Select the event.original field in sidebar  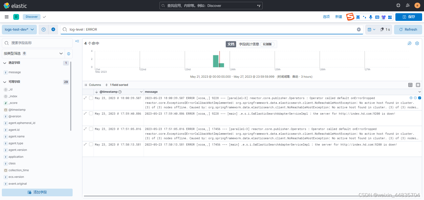pyautogui.click(x=17, y=184)
